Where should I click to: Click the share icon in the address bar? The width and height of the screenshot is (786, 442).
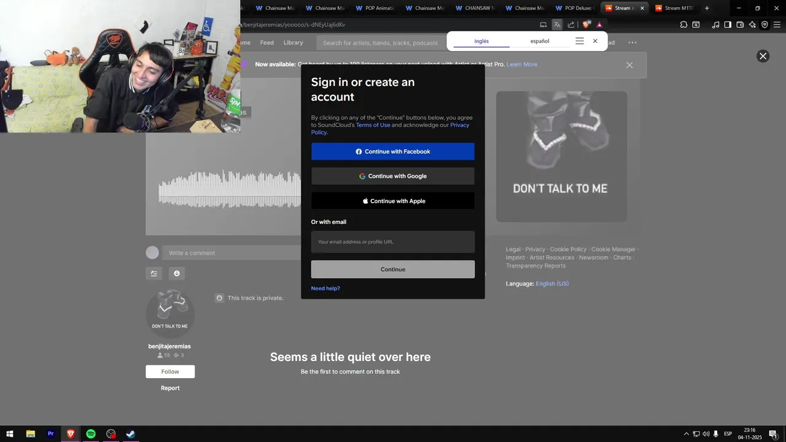pos(571,25)
